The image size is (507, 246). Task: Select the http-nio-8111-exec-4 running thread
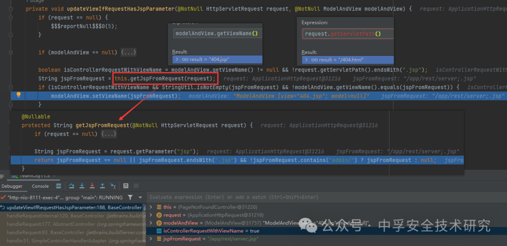pos(65,197)
